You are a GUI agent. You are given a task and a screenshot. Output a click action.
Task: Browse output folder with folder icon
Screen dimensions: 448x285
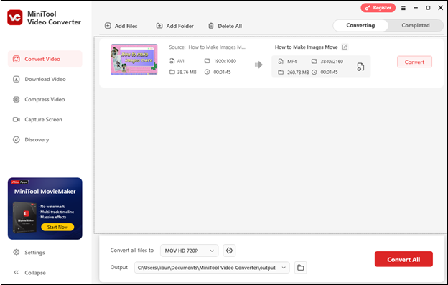(x=301, y=268)
